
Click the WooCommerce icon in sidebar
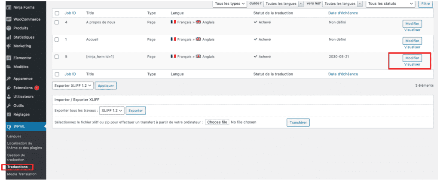9,19
